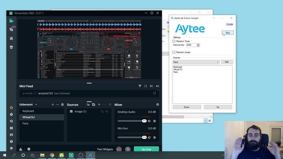Open the Sources widget icon button
The image size is (283, 159).
pos(88,105)
